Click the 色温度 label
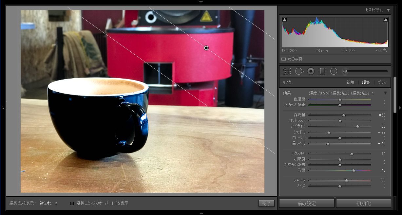402x215 pixels. 299,99
